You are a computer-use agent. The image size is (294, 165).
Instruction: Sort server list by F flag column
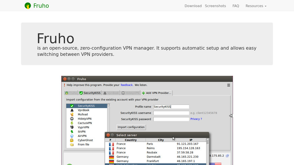coord(110,140)
